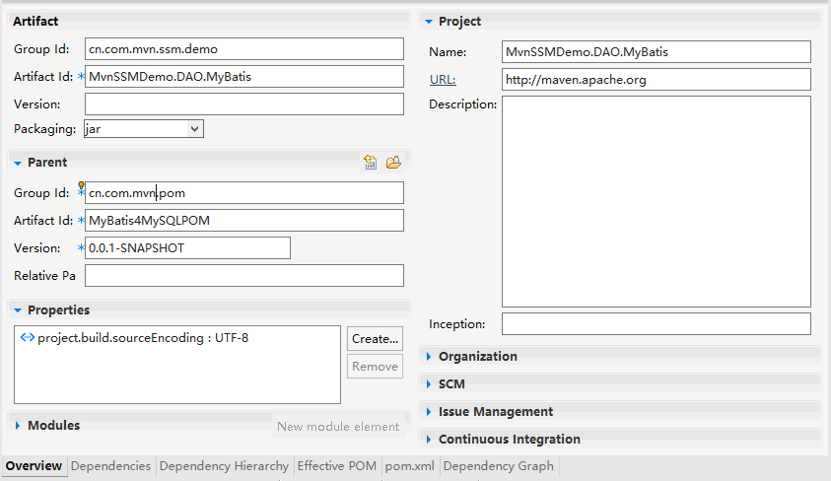Open the Effective POM tab
This screenshot has width=831, height=481.
point(337,465)
